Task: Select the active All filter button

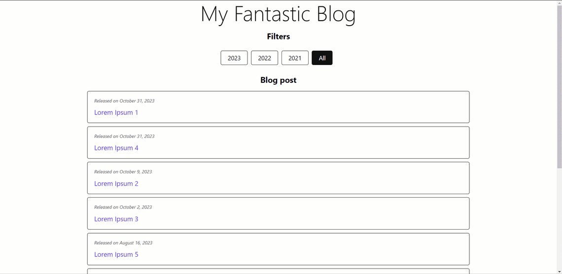Action: 322,58
